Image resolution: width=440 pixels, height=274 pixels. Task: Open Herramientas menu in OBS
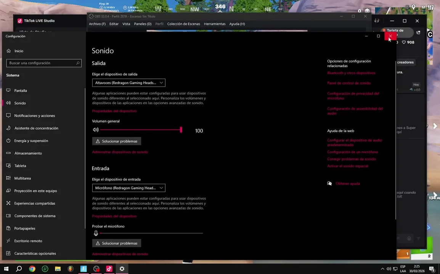point(215,24)
